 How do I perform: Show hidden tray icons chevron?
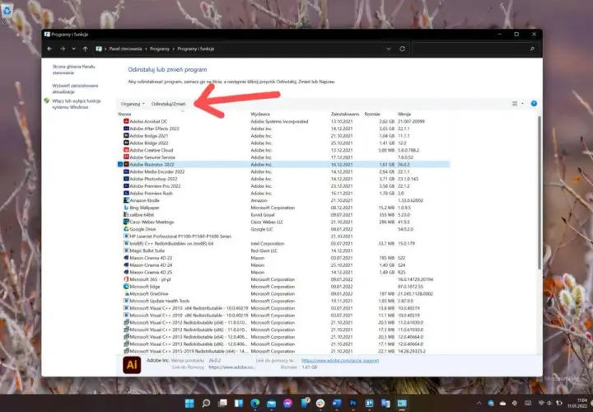(479, 403)
